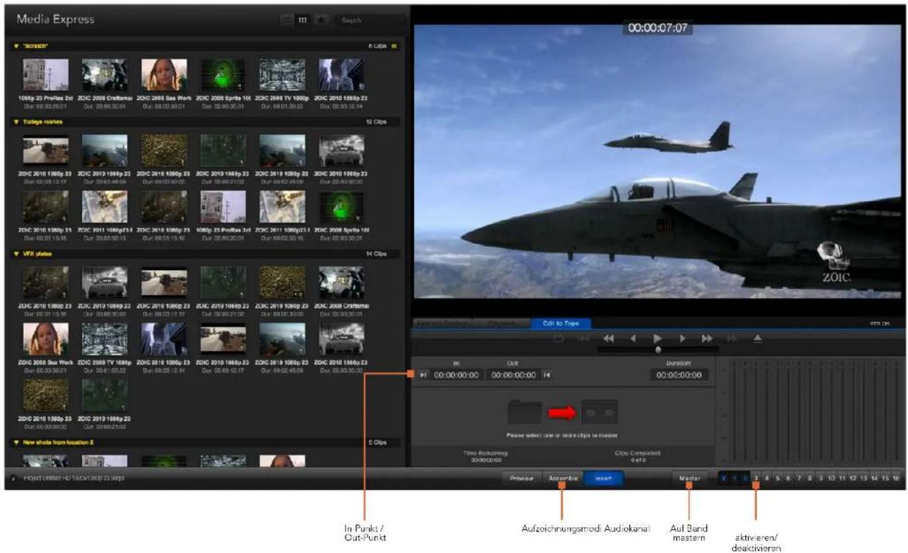Enable audio channel 10
The width and height of the screenshot is (908, 553).
tap(832, 478)
